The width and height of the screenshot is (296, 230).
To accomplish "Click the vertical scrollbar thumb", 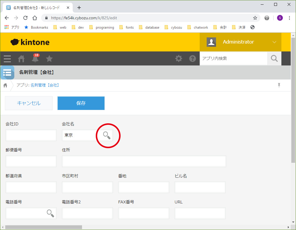I will click(293, 100).
